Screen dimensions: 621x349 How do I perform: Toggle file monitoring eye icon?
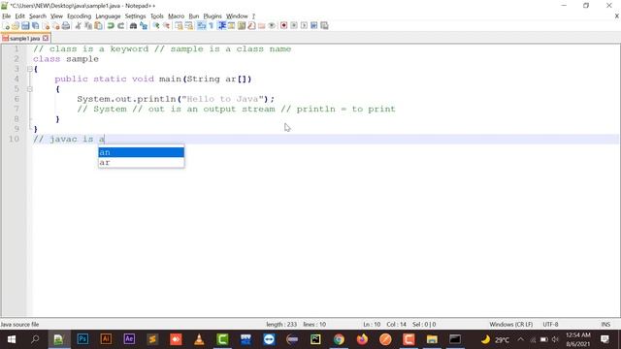272,26
